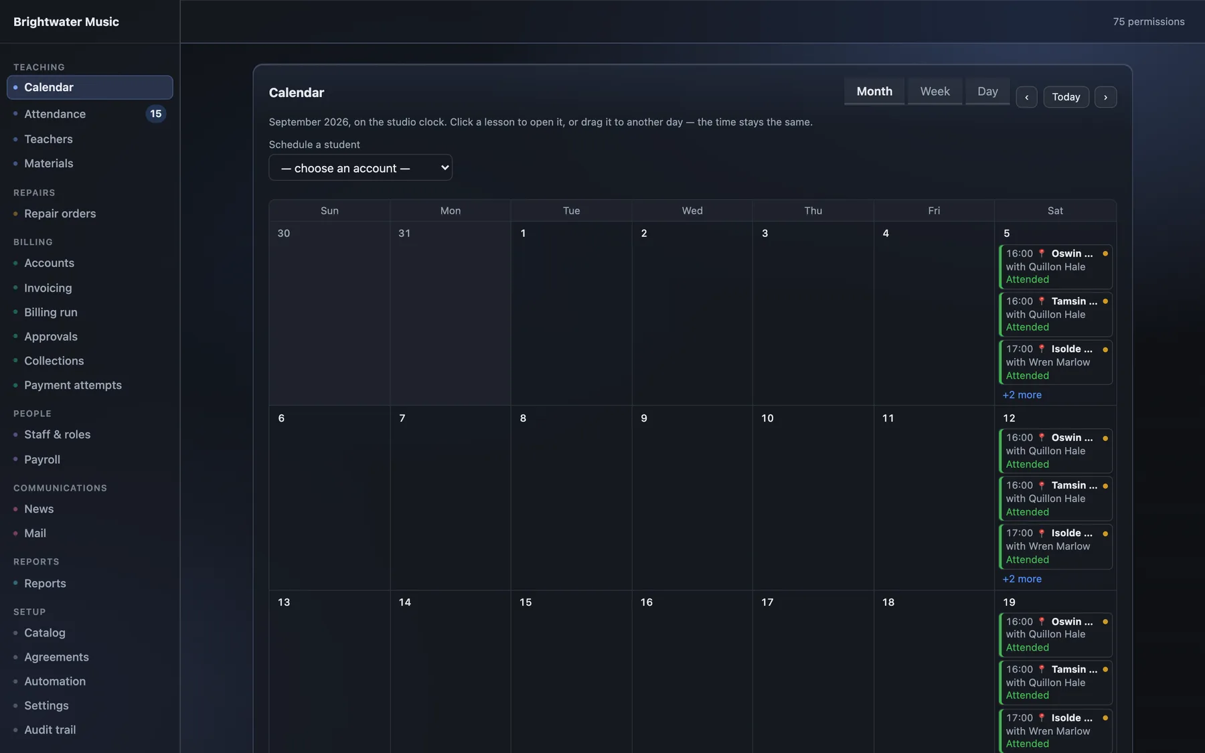Screen dimensions: 1205x753
Task: Open Billing run page
Action: pos(90,312)
